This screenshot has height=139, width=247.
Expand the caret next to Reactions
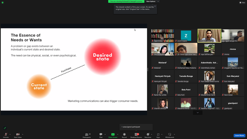click(152, 134)
